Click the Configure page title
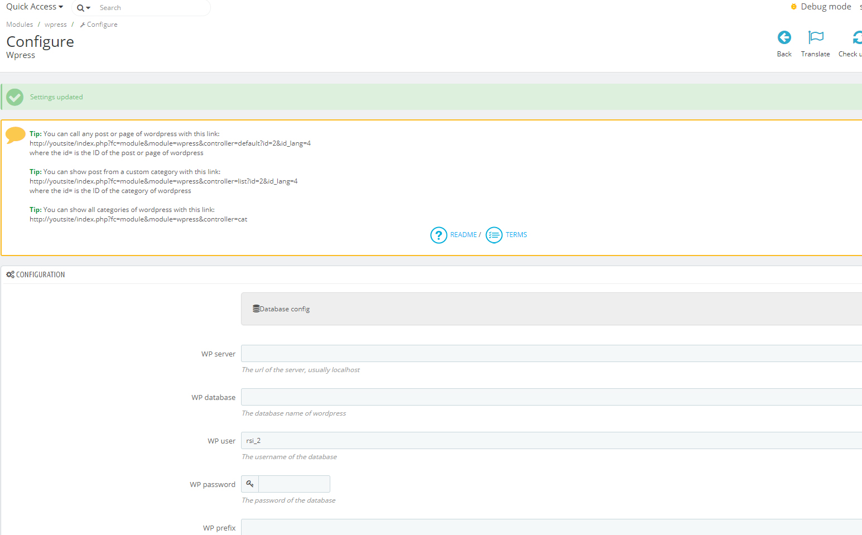 pos(40,42)
